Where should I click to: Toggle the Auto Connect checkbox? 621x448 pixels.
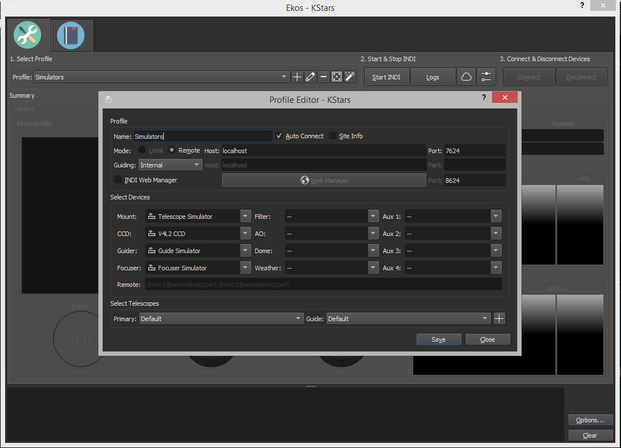click(x=279, y=136)
